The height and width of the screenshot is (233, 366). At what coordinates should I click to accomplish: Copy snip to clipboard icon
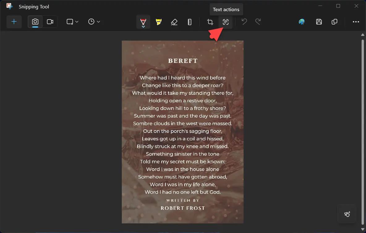[334, 22]
